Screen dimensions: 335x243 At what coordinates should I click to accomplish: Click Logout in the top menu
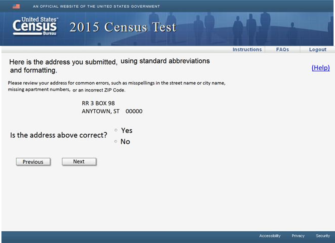[317, 50]
